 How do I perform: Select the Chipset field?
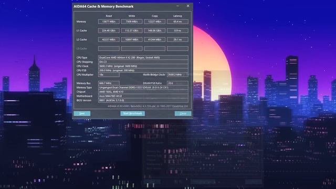[143, 92]
